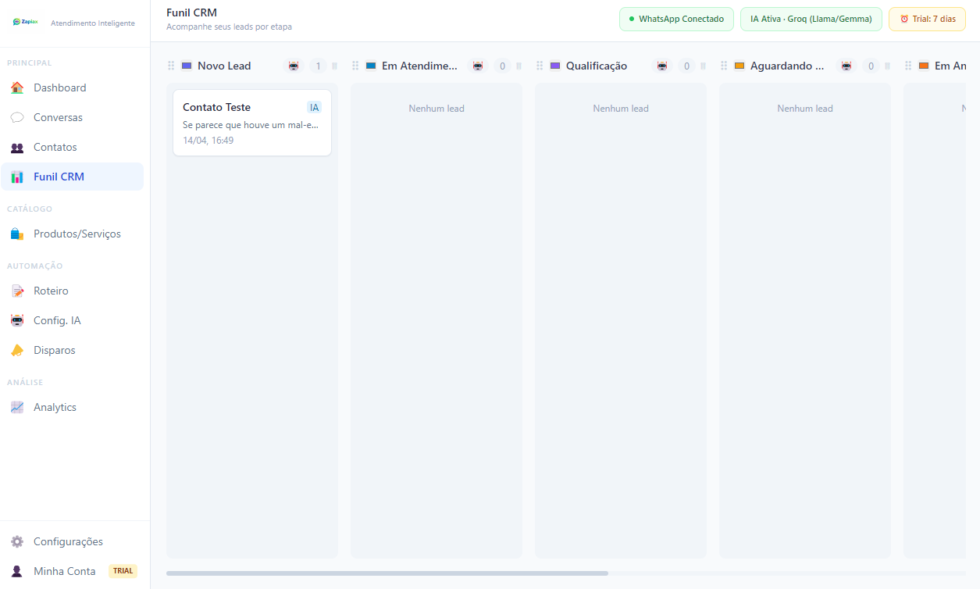Select the Dashboard sidebar icon
This screenshot has height=589, width=980.
click(16, 87)
